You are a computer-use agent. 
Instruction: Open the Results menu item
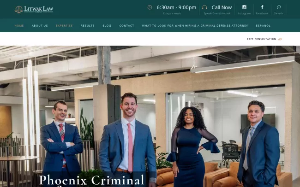87,26
